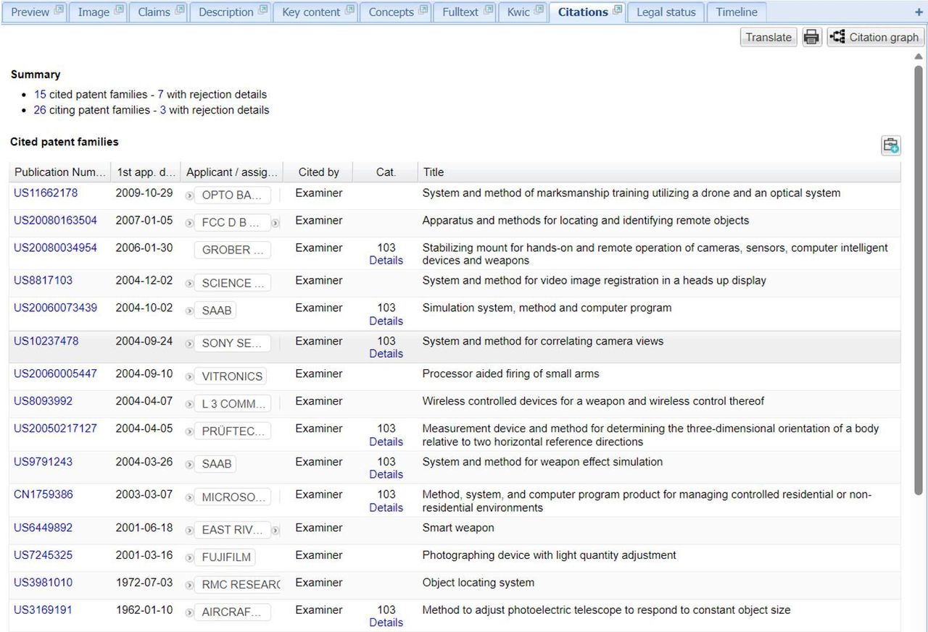Add cited families to a work file
Screen dimensions: 928x632
coord(891,145)
